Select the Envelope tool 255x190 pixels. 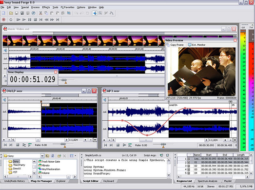[x=111, y=13]
